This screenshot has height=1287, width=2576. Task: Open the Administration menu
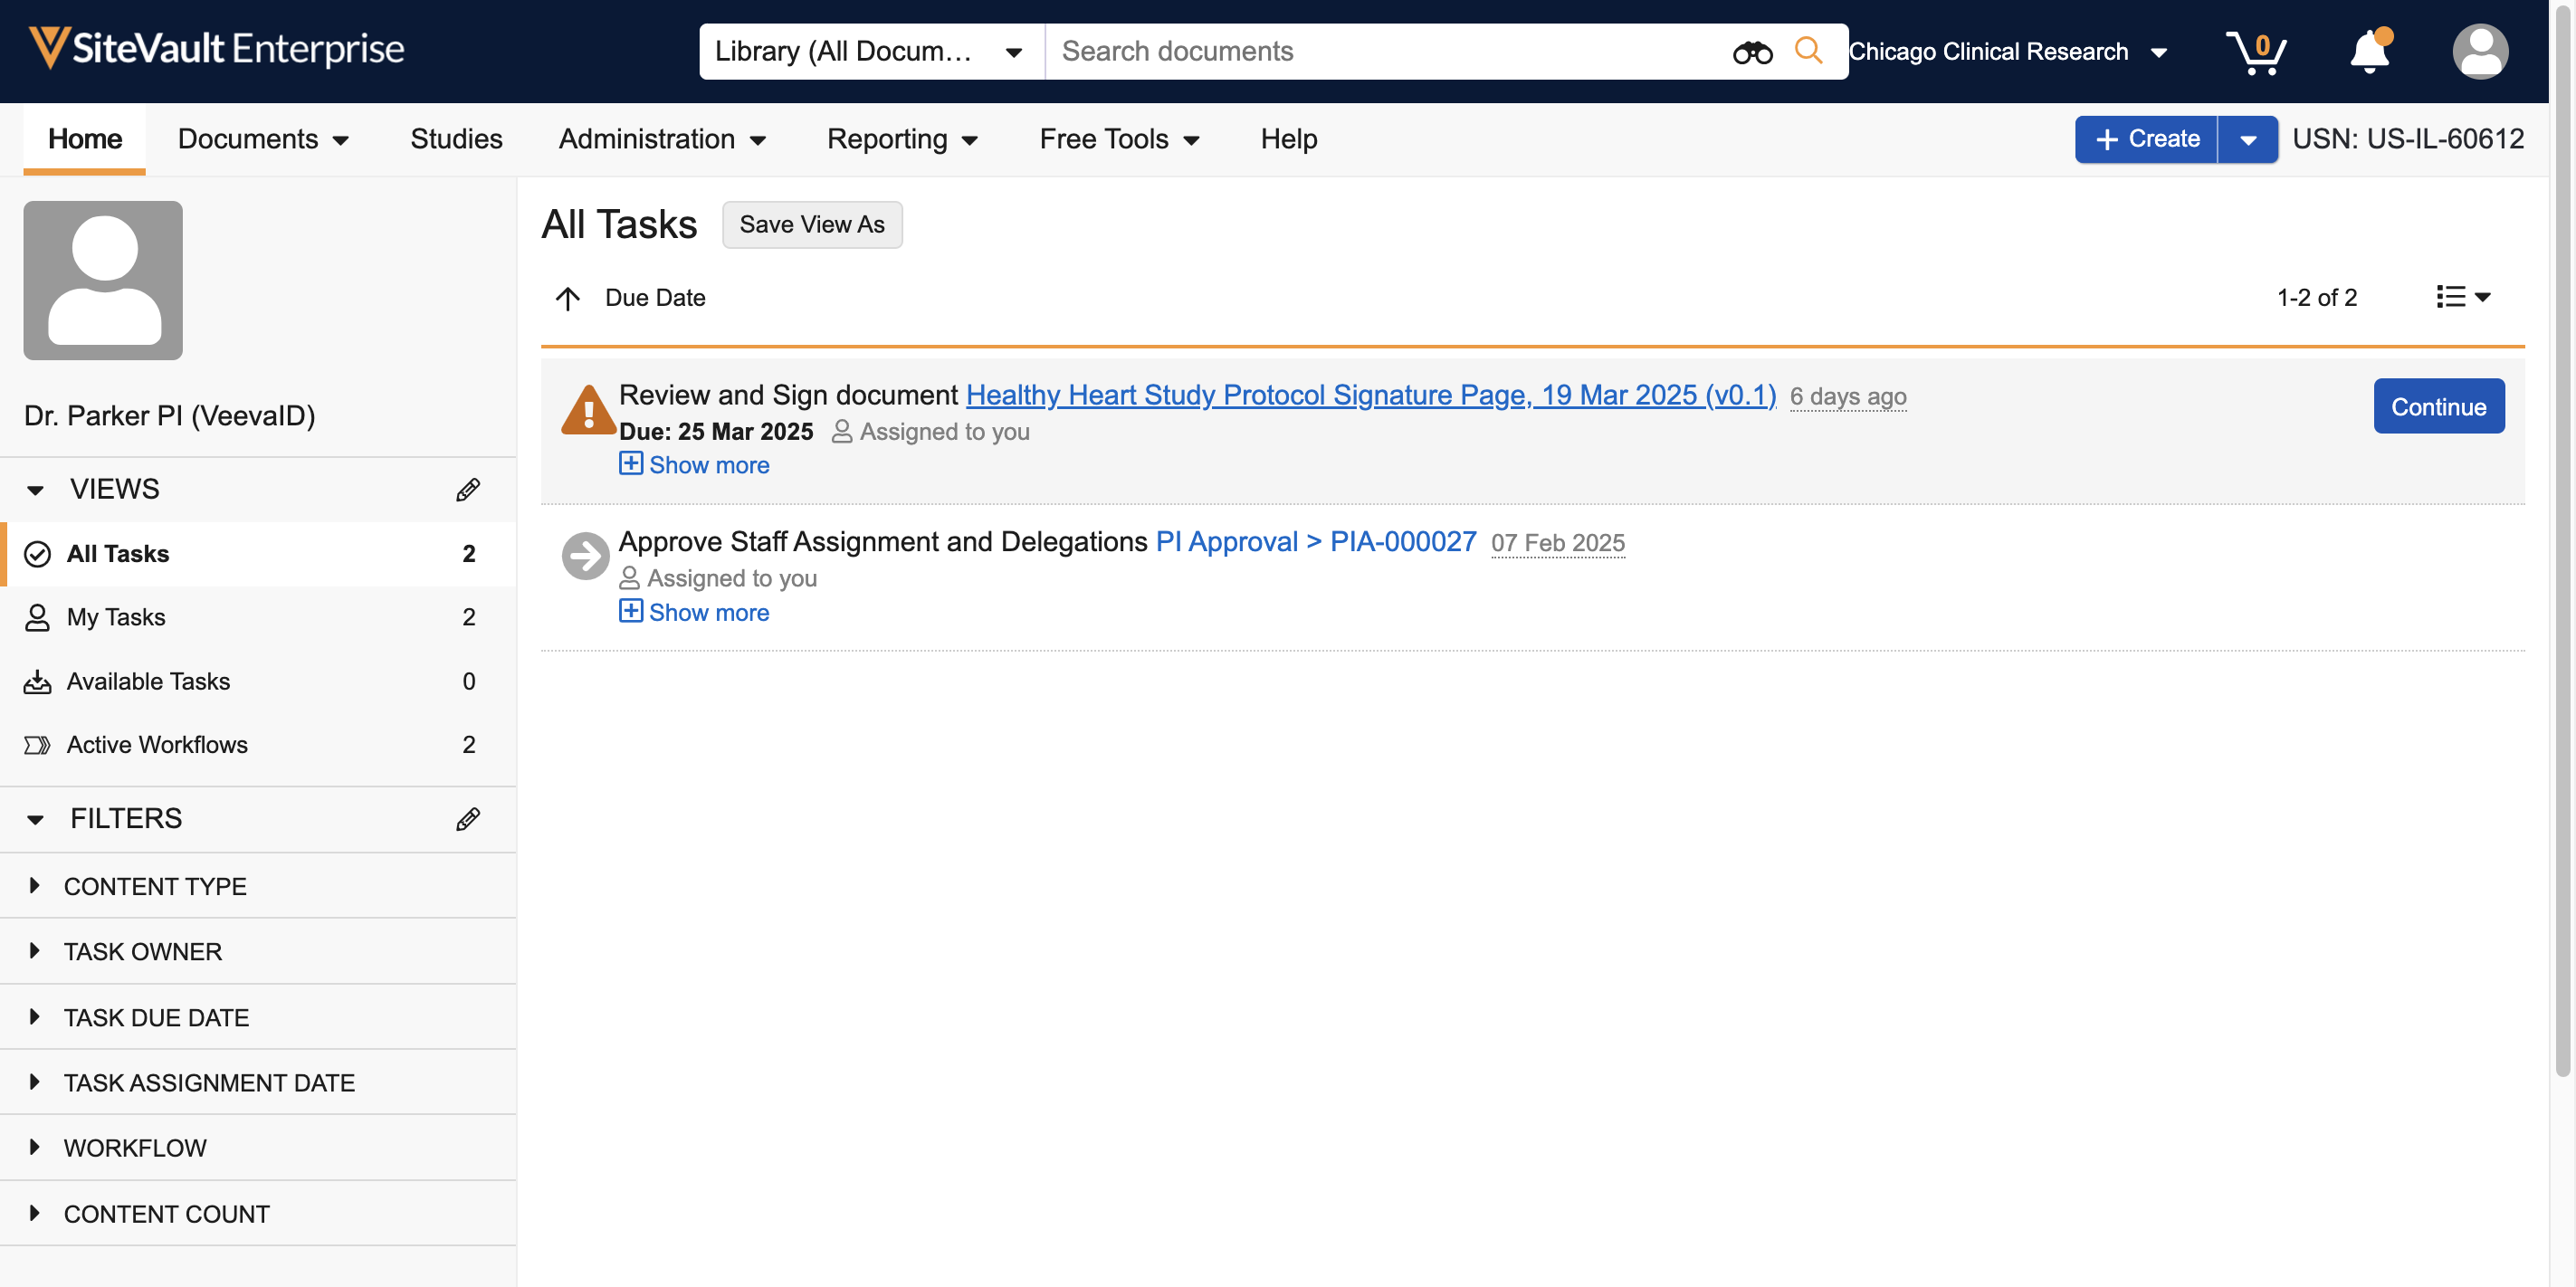tap(662, 139)
